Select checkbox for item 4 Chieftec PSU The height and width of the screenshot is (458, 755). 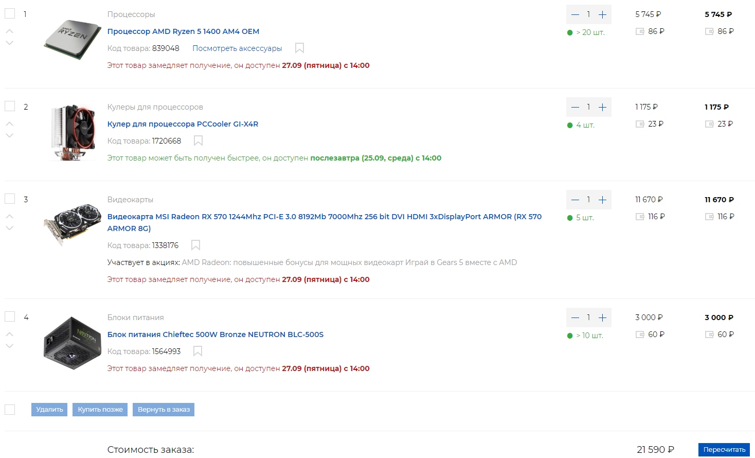[x=10, y=316]
